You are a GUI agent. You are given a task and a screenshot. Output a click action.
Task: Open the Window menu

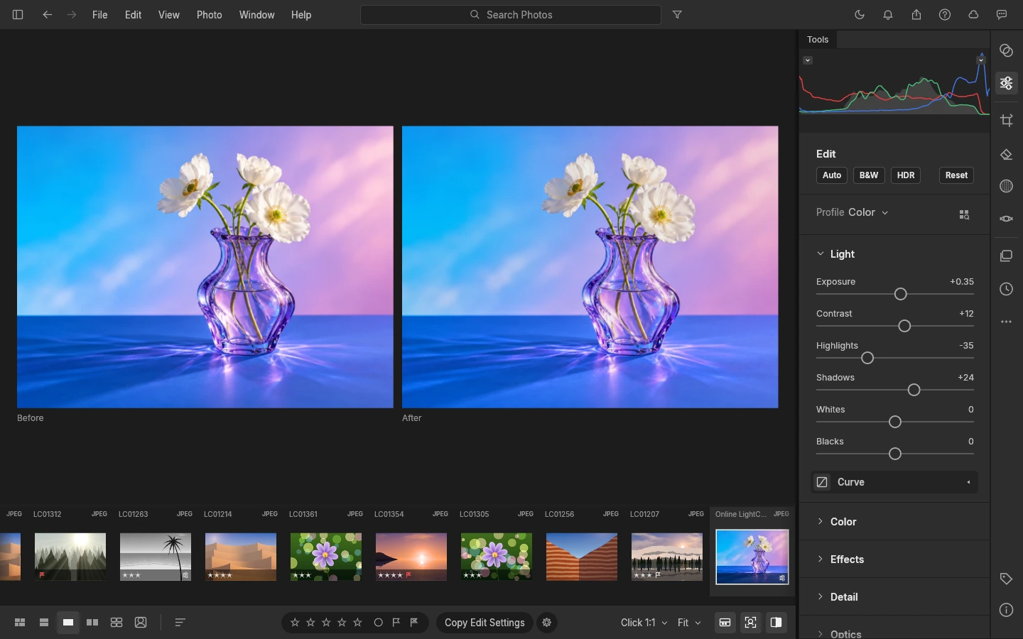(x=257, y=14)
